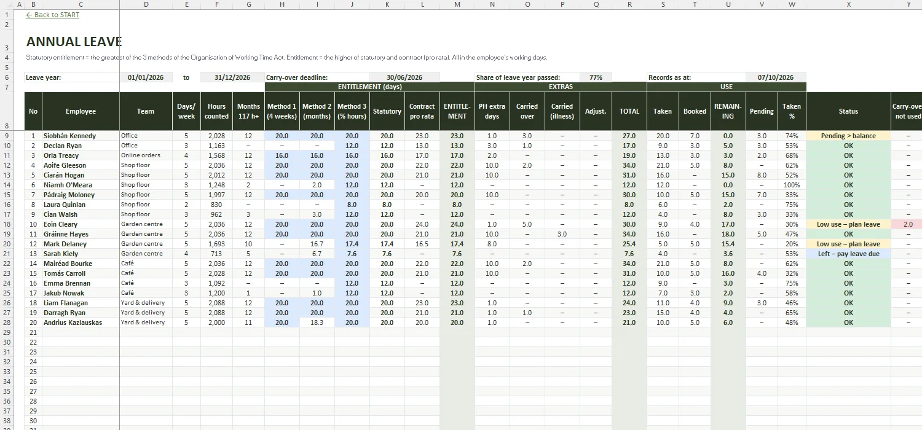The width and height of the screenshot is (922, 430).
Task: Select Gráinne Hayes carried illness 3.0 cell
Action: [x=562, y=234]
